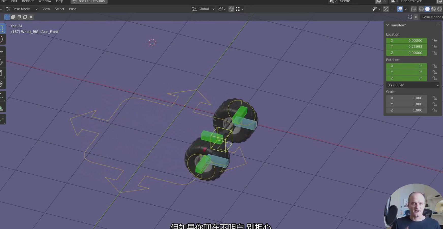The width and height of the screenshot is (443, 229).
Task: Collapse the Transform panel
Action: (x=387, y=25)
